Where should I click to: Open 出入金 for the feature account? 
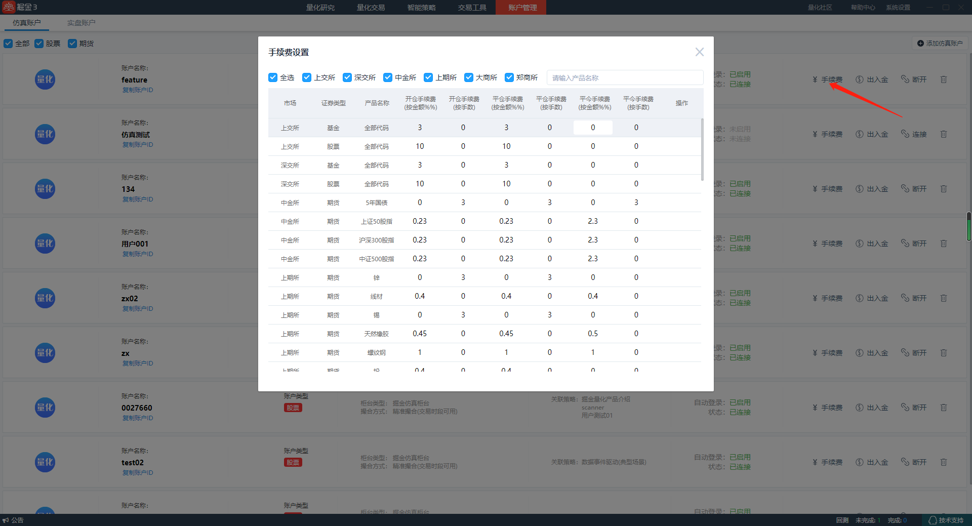tap(872, 79)
